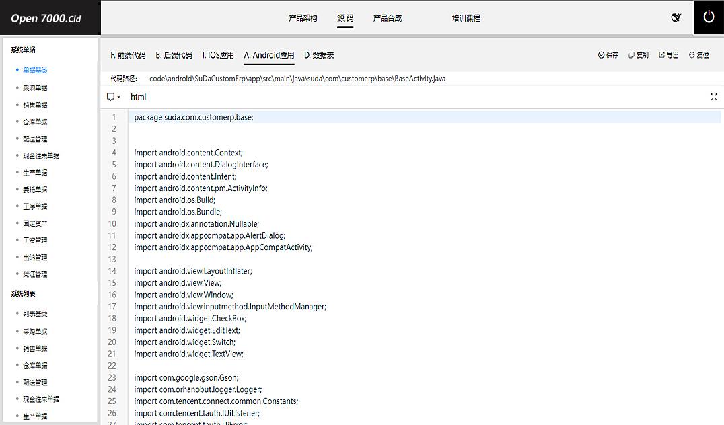Screen dimensions: 724x425
Task: Open 销售单据 under 系统单据
Action: (35, 105)
